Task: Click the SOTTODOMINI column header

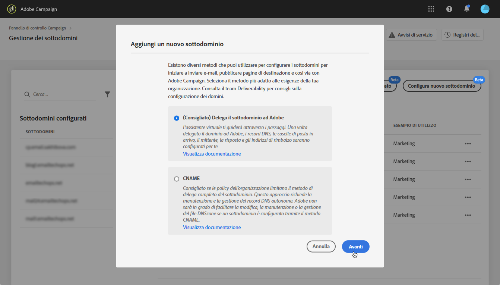Action: (40, 132)
